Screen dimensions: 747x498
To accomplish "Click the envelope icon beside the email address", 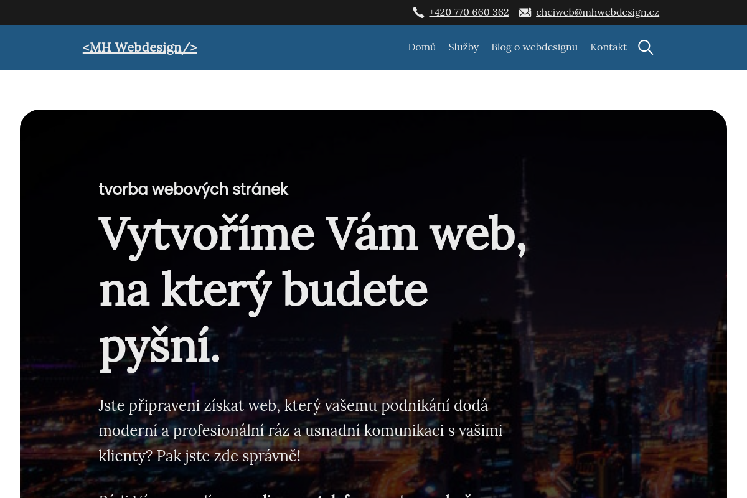I will (525, 12).
